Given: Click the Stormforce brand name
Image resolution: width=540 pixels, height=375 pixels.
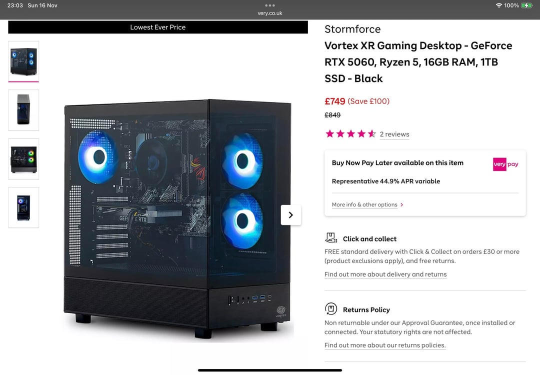Looking at the screenshot, I should pos(352,29).
